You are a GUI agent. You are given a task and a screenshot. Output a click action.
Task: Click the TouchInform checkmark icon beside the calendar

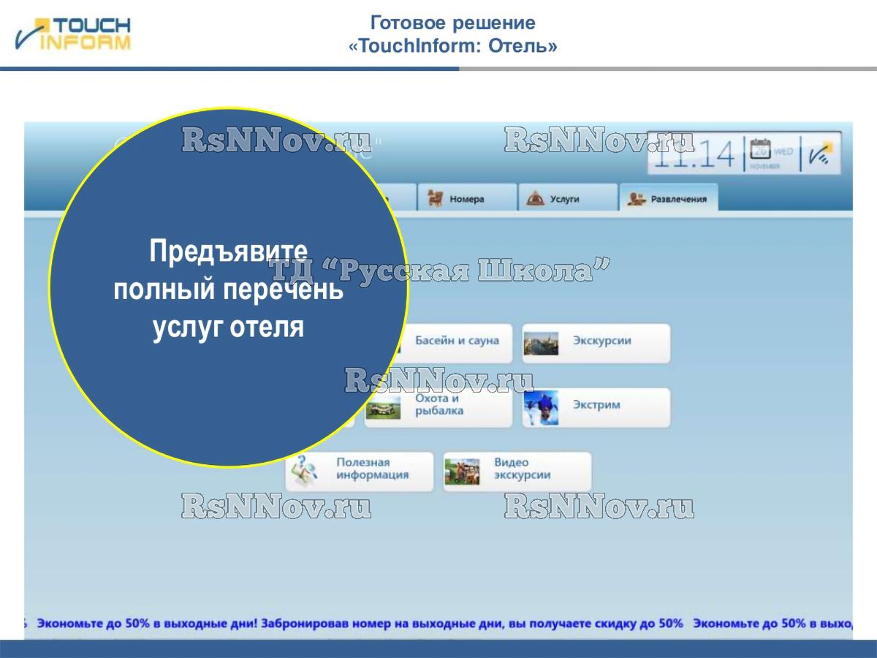click(x=820, y=153)
